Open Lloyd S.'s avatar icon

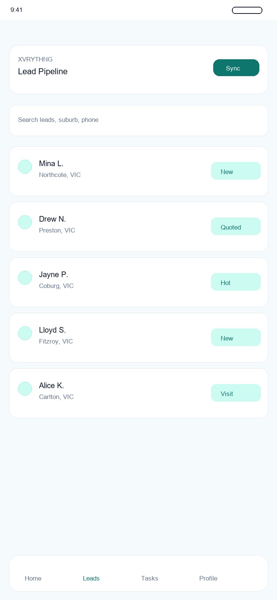(25, 333)
